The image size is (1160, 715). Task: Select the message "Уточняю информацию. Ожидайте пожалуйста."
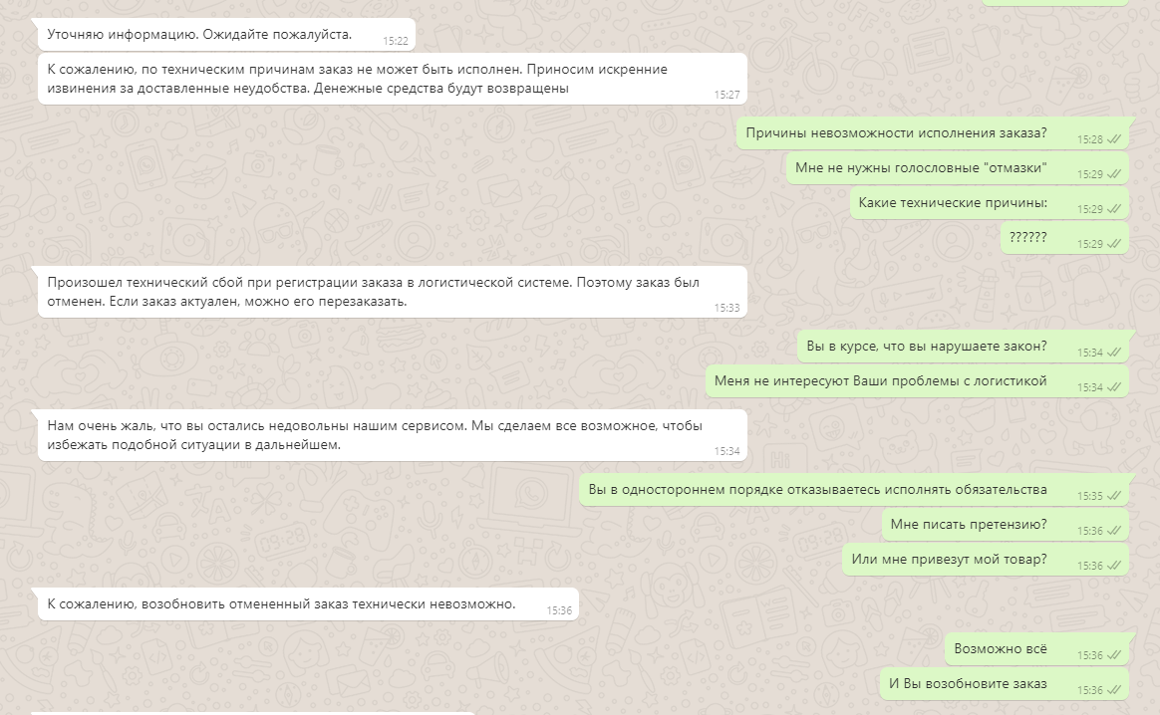click(226, 34)
